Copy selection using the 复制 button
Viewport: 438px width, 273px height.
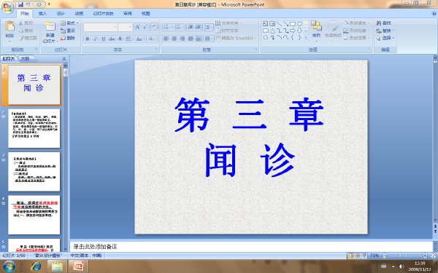[26, 31]
